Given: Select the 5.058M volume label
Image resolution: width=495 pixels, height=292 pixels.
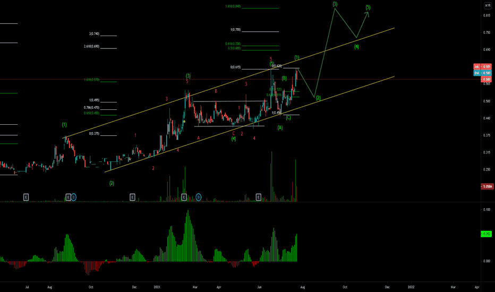Looking at the screenshot, I should (486, 186).
